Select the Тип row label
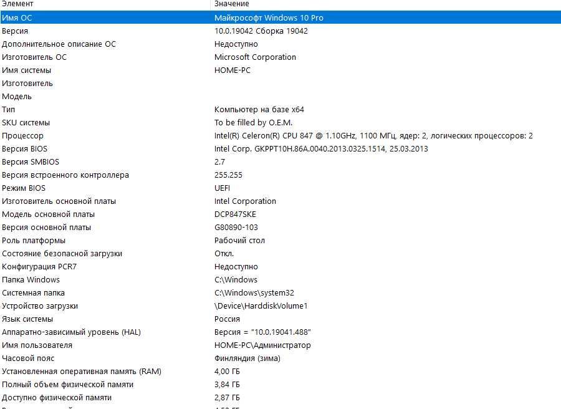This screenshot has height=409, width=561. point(8,110)
